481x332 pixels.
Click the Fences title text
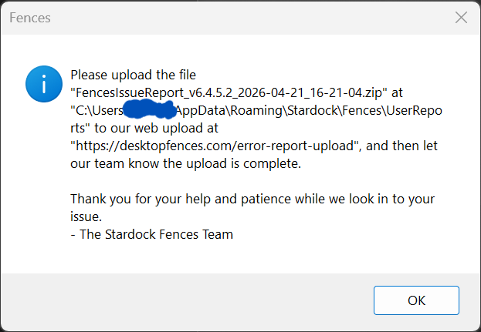26,18
